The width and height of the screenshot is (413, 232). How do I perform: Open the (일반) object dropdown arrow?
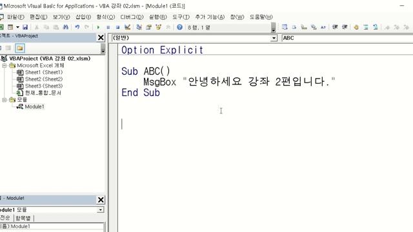274,38
